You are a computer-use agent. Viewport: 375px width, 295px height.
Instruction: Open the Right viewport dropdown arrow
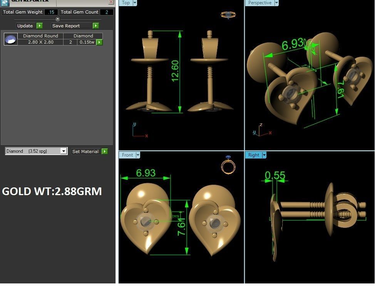(x=264, y=155)
